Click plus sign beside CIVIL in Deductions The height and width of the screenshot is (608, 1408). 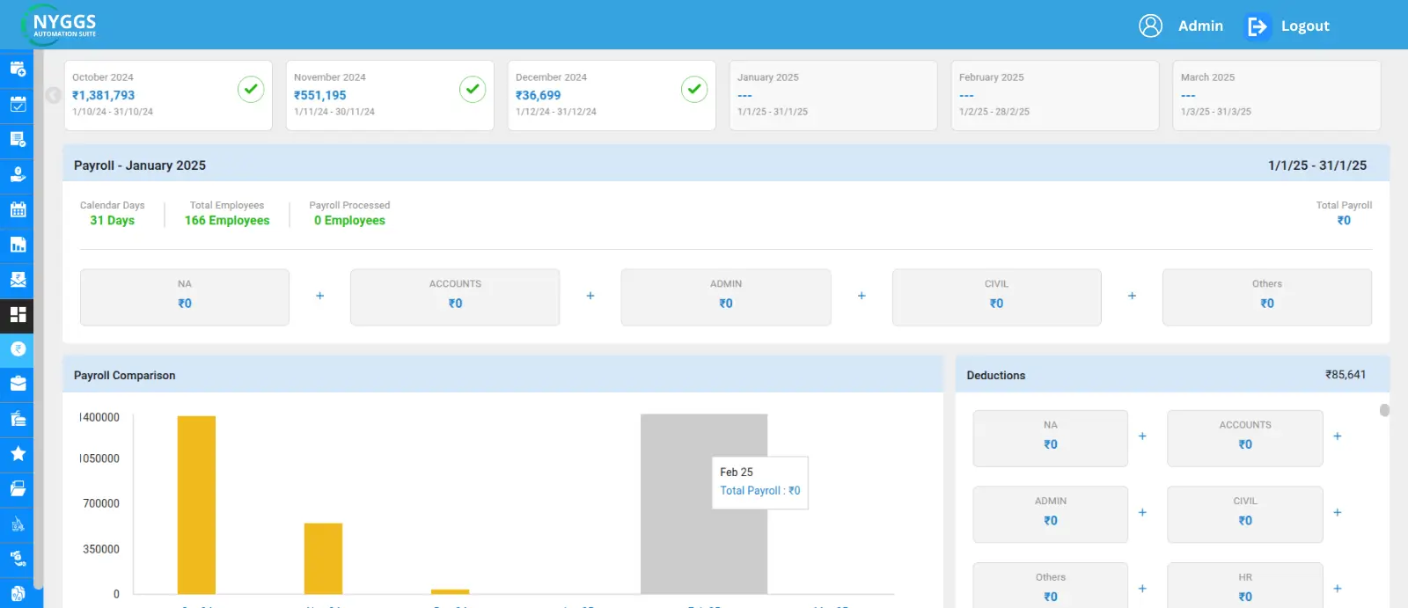click(1337, 512)
